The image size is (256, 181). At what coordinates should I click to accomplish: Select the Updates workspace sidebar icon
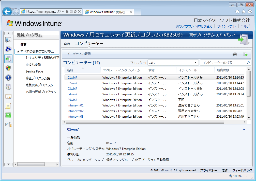click(8, 59)
